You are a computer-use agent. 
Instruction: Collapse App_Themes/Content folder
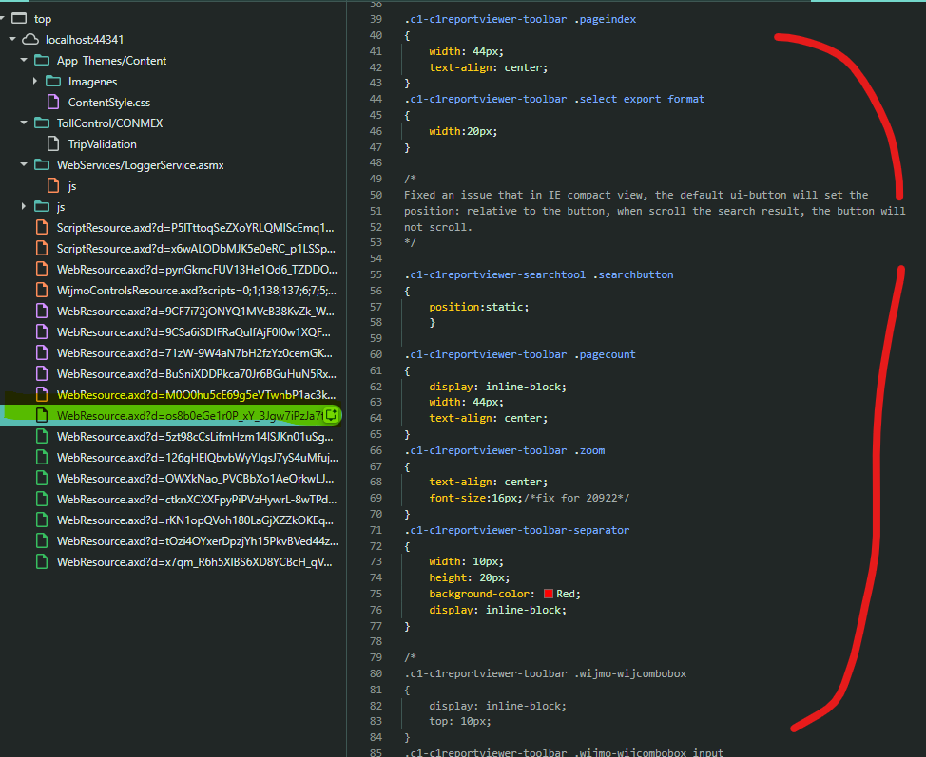tap(24, 60)
